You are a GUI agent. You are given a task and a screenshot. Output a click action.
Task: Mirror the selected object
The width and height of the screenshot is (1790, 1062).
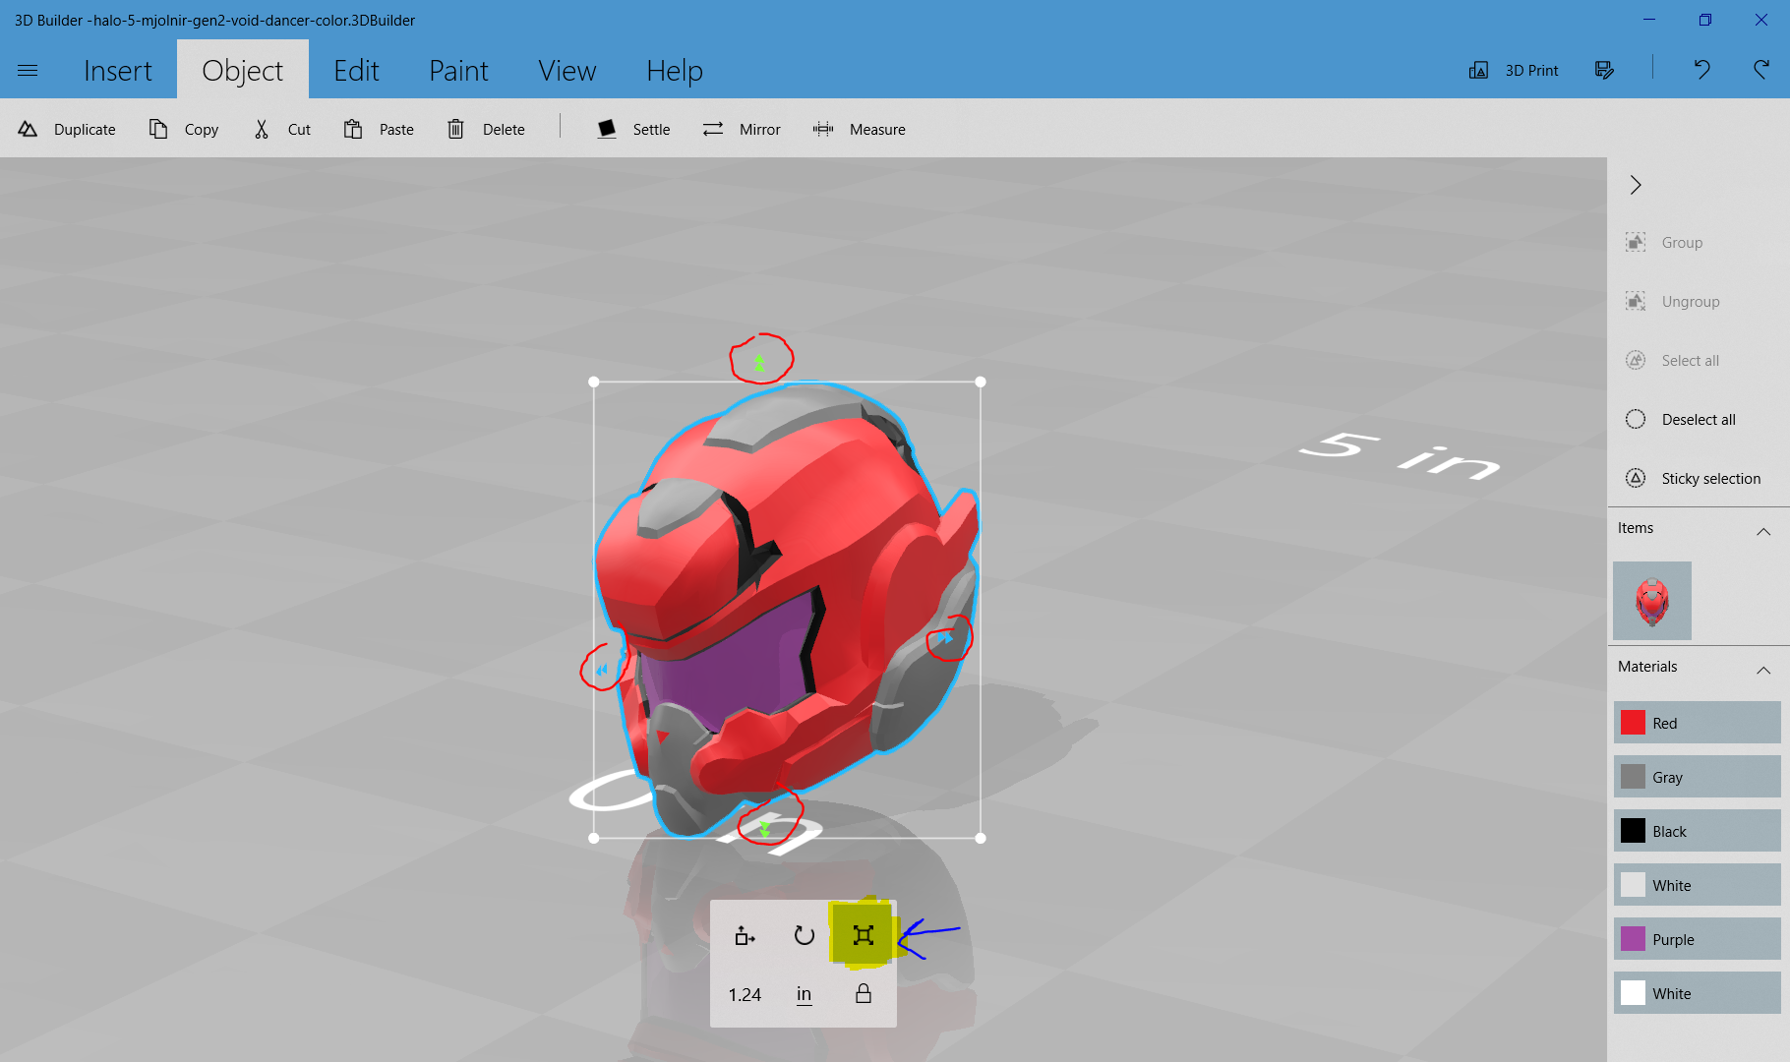click(742, 129)
